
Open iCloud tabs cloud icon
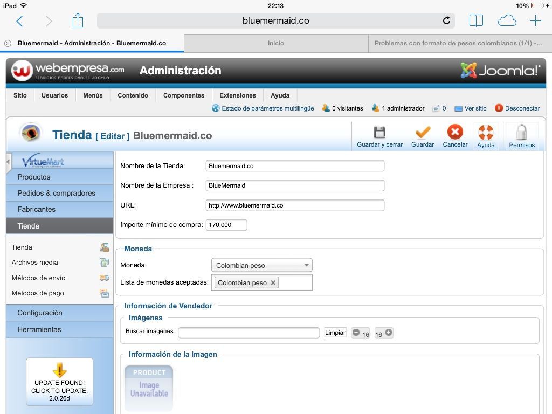pyautogui.click(x=507, y=21)
